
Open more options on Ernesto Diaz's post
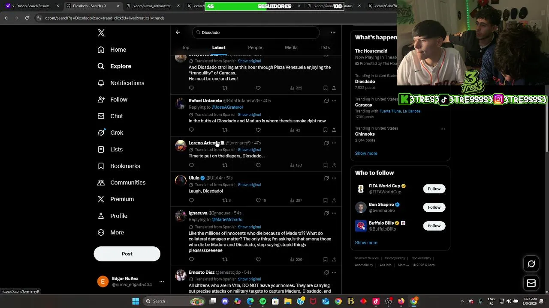(334, 272)
